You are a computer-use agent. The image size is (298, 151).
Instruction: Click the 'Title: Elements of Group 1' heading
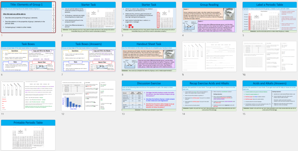click(x=27, y=4)
